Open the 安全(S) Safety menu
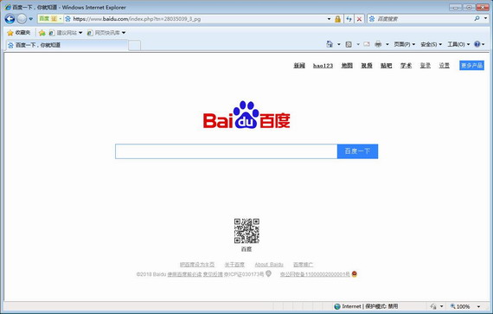Image resolution: width=493 pixels, height=314 pixels. (431, 44)
